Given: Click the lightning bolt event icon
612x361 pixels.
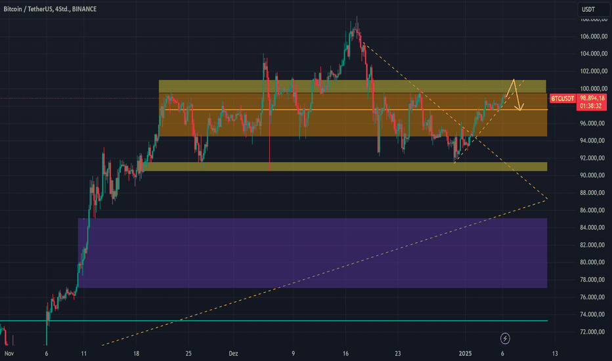Looking at the screenshot, I should click(x=505, y=339).
